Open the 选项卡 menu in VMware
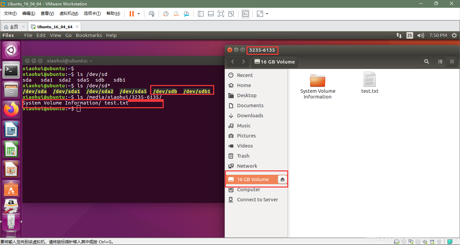Image resolution: width=460 pixels, height=245 pixels. pos(92,13)
